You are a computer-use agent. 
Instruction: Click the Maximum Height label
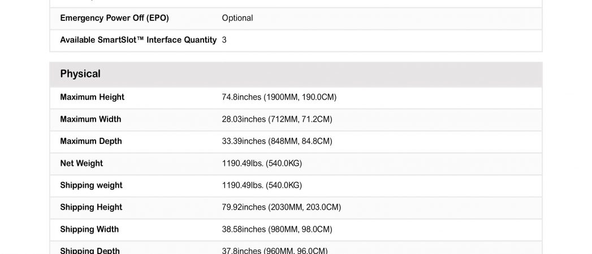coord(92,97)
